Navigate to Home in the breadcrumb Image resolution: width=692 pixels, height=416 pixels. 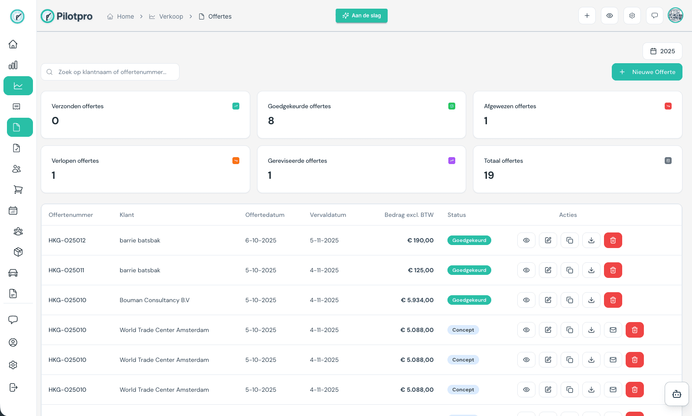tap(121, 16)
